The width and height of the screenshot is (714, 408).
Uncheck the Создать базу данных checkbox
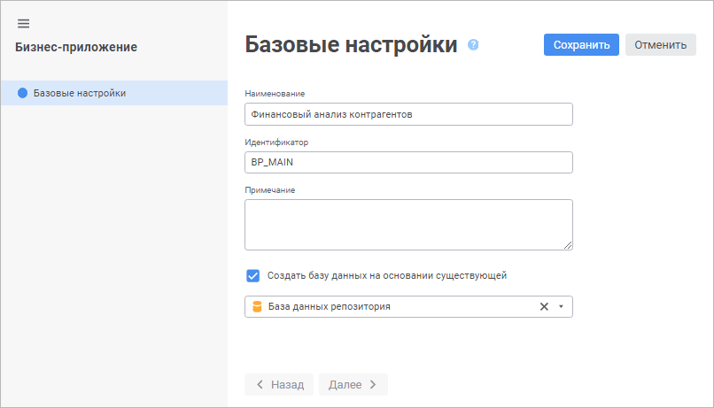253,275
